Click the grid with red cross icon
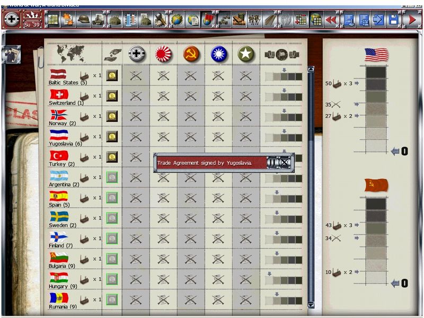Image resolution: width=424 pixels, height=318 pixels. tap(301, 20)
